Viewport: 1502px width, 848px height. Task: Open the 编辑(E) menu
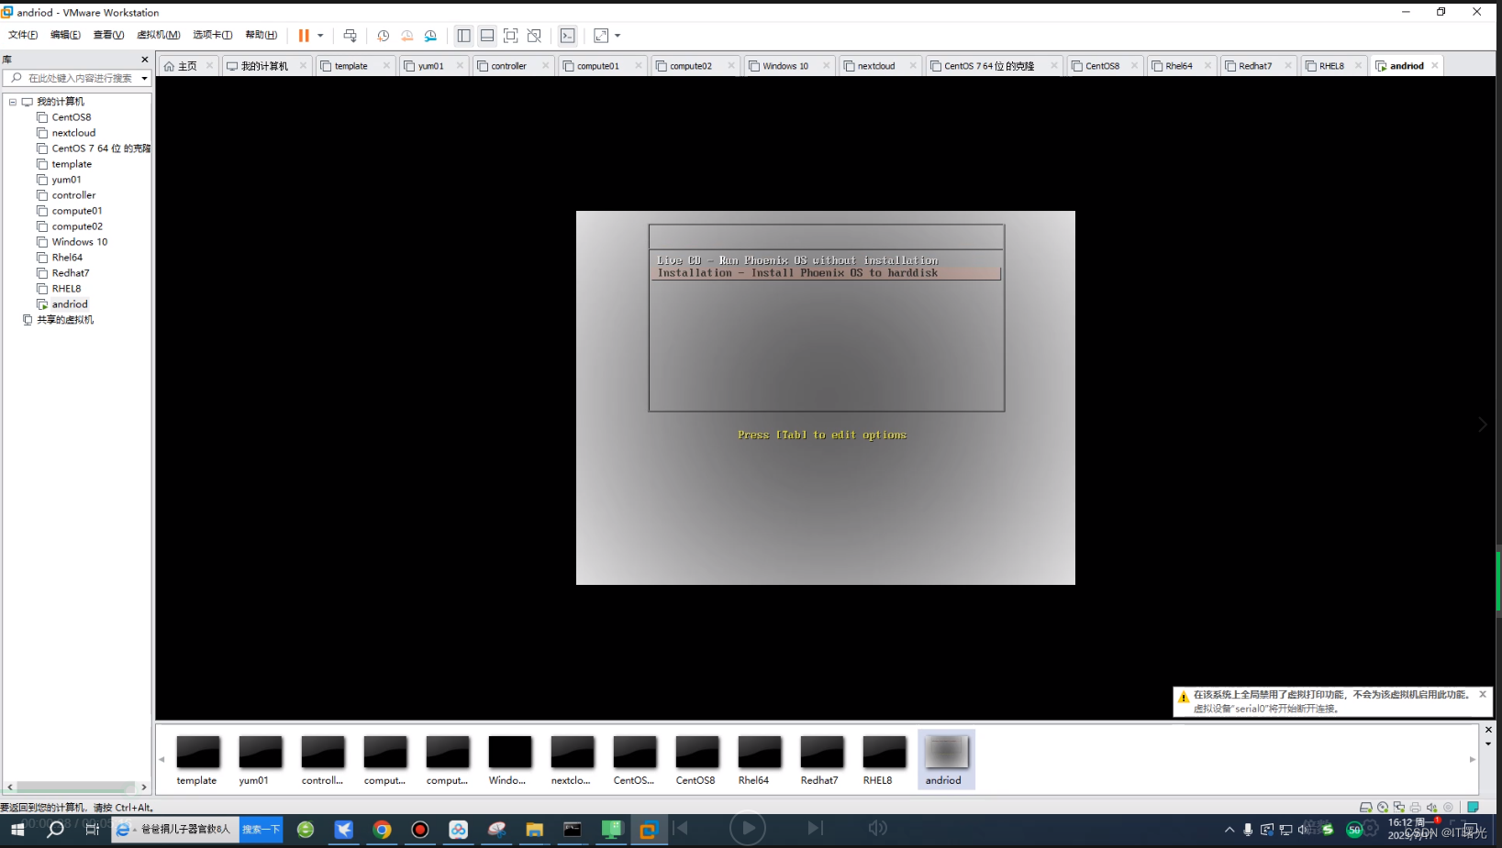click(x=65, y=35)
